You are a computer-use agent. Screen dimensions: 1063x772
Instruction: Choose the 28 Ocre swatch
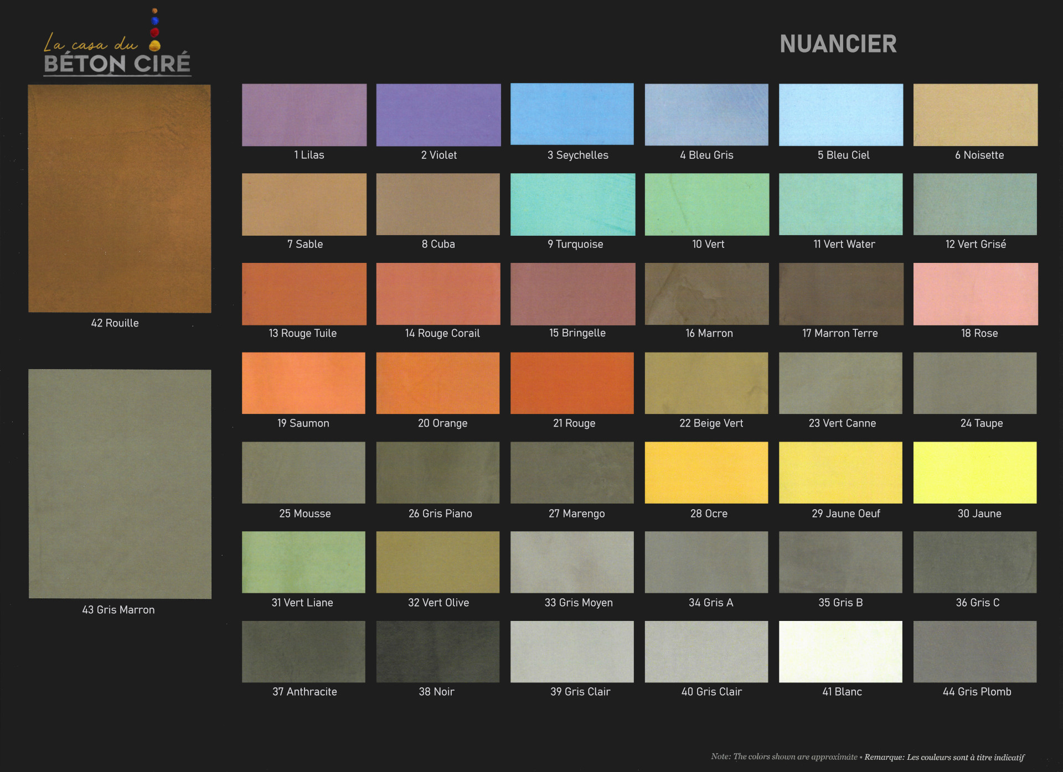(706, 473)
